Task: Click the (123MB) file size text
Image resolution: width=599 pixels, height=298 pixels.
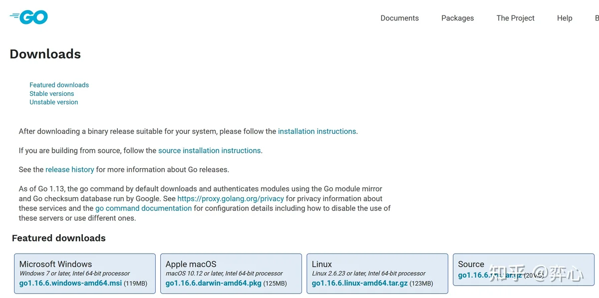Action: [421, 284]
